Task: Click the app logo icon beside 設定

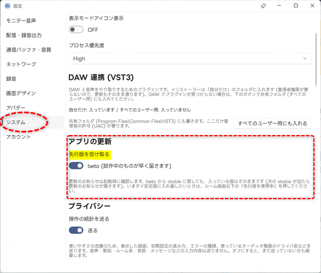Action: coord(8,6)
